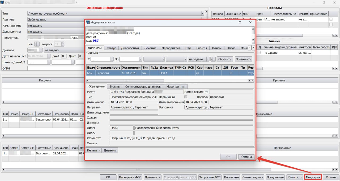Open the Опрос tab
340x181 pixels.
click(231, 48)
